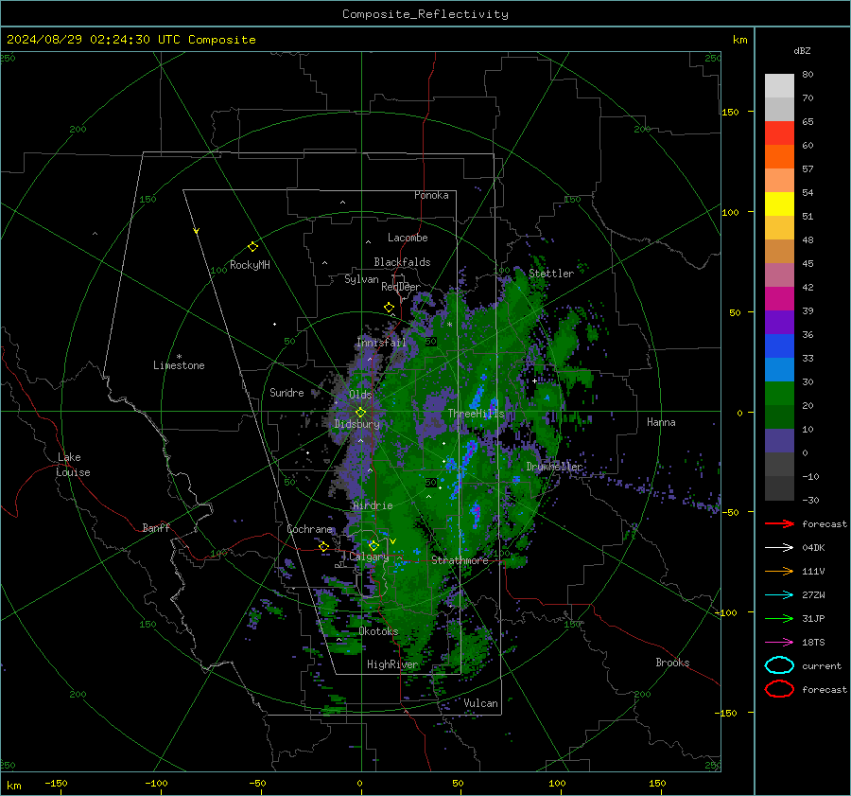The height and width of the screenshot is (796, 851).
Task: Click the Didsbury city label
Action: (x=357, y=424)
